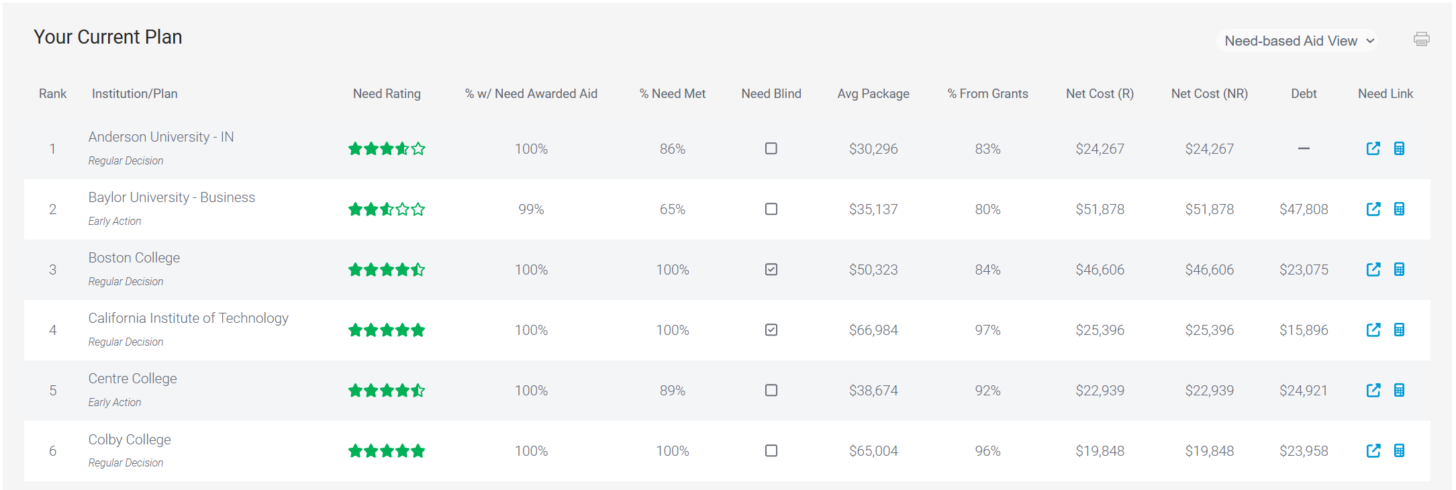Sort by % Need Met column header
Screen dimensions: 1456x490
[x=672, y=94]
